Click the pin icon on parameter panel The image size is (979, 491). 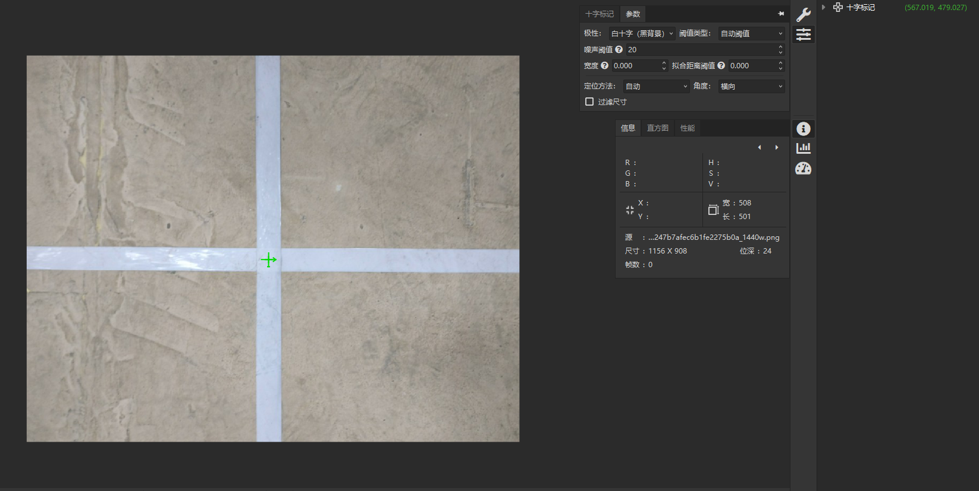point(781,14)
